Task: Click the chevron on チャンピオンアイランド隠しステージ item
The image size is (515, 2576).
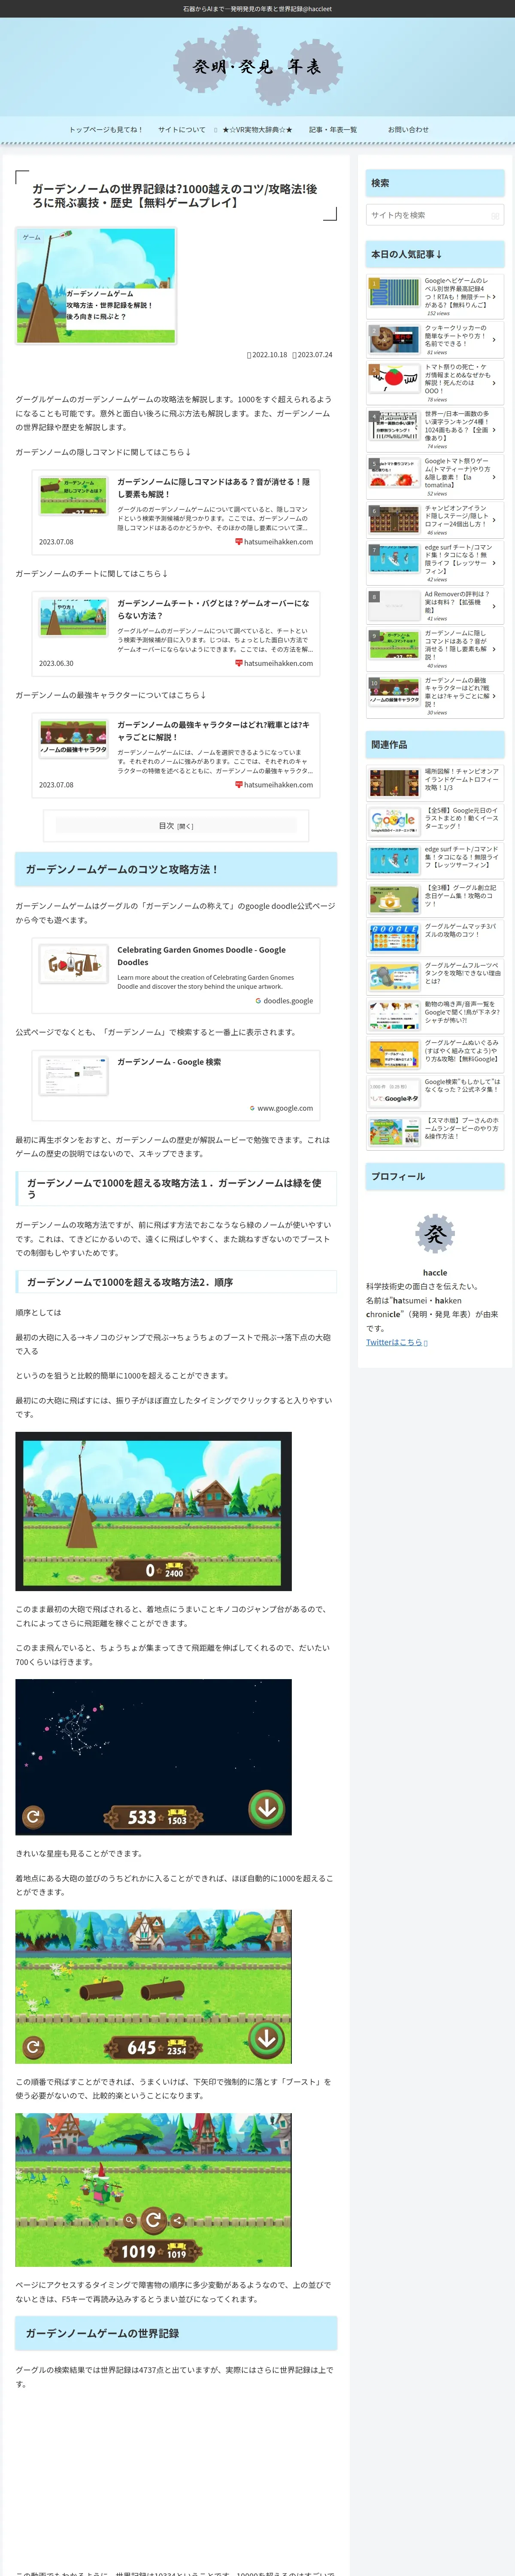Action: coord(494,520)
